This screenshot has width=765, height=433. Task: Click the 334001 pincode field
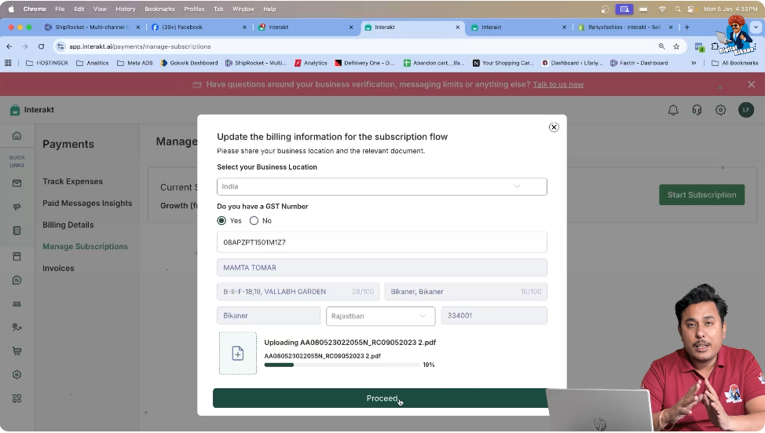[x=494, y=316]
